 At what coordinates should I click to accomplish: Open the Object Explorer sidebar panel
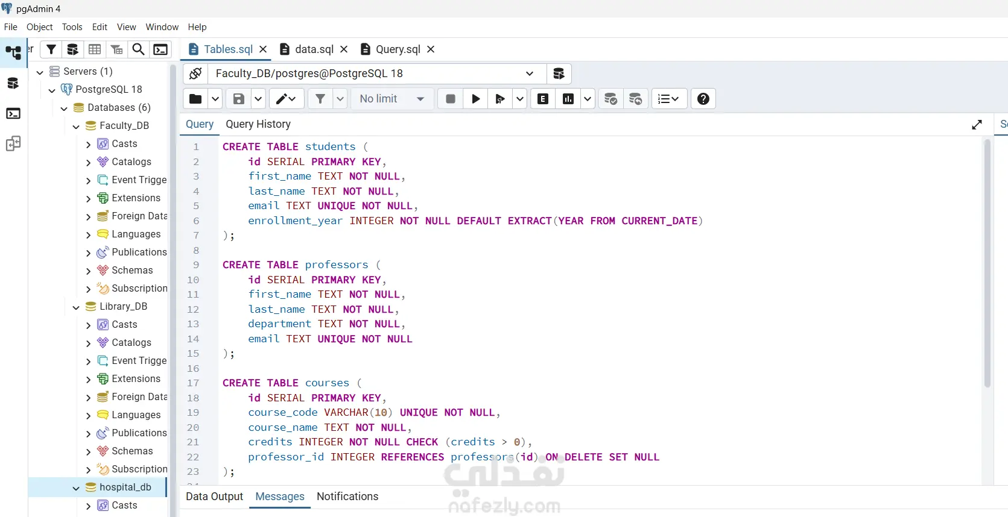coord(13,53)
